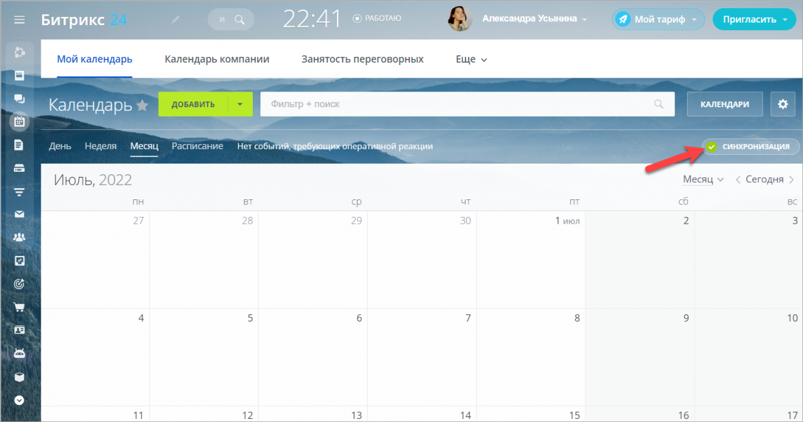Open the CRM funnel sidebar icon
Viewport: 803px width, 422px height.
click(19, 191)
